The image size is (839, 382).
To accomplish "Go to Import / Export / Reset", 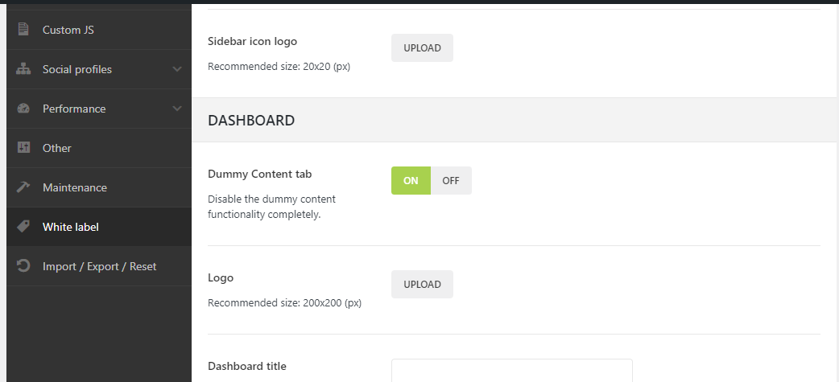I will point(99,266).
